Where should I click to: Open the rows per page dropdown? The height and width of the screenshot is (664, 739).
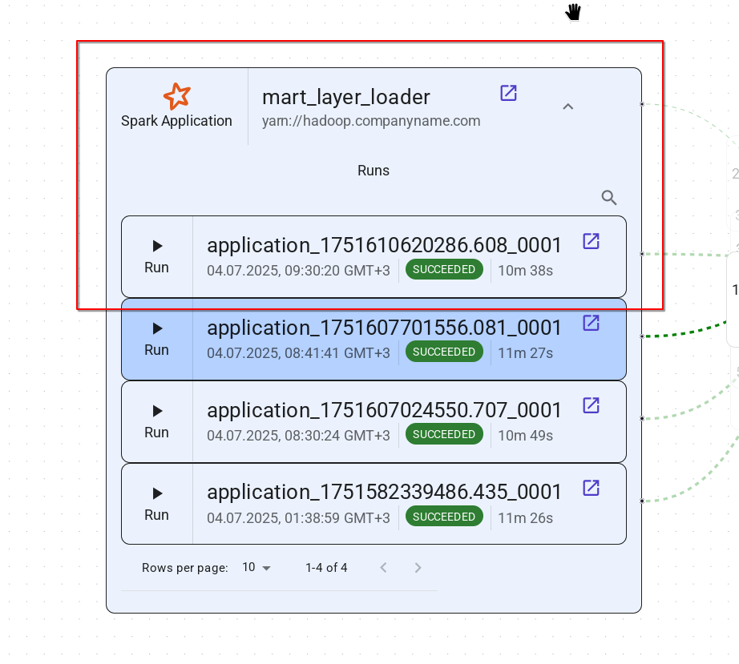click(x=256, y=567)
